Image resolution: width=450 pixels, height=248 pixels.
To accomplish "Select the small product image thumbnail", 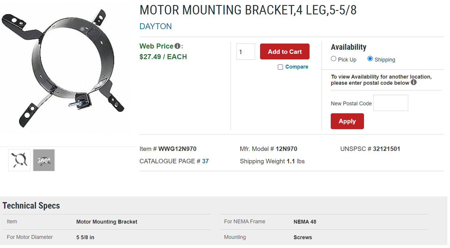I will click(19, 160).
